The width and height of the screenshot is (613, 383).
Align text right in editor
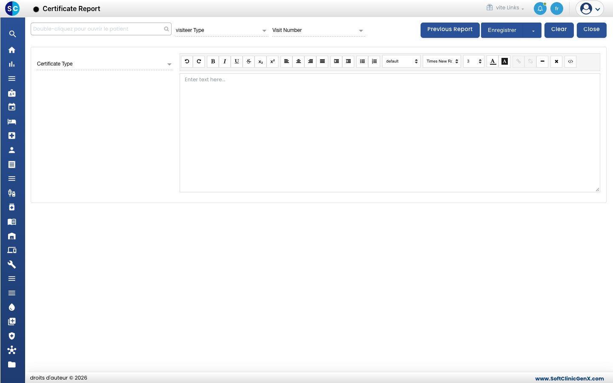pos(310,61)
